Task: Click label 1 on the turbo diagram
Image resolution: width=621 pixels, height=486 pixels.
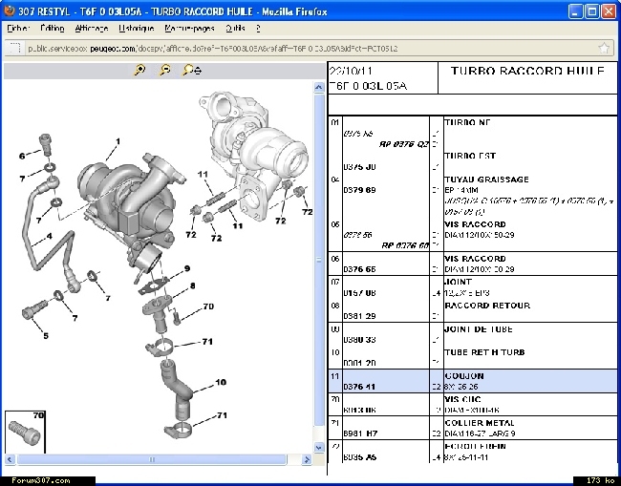Action: [x=118, y=141]
